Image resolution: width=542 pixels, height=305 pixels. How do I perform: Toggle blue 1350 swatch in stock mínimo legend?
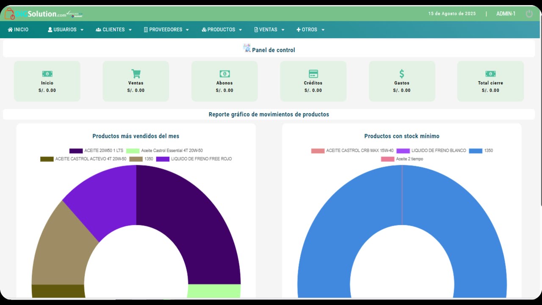click(x=476, y=151)
